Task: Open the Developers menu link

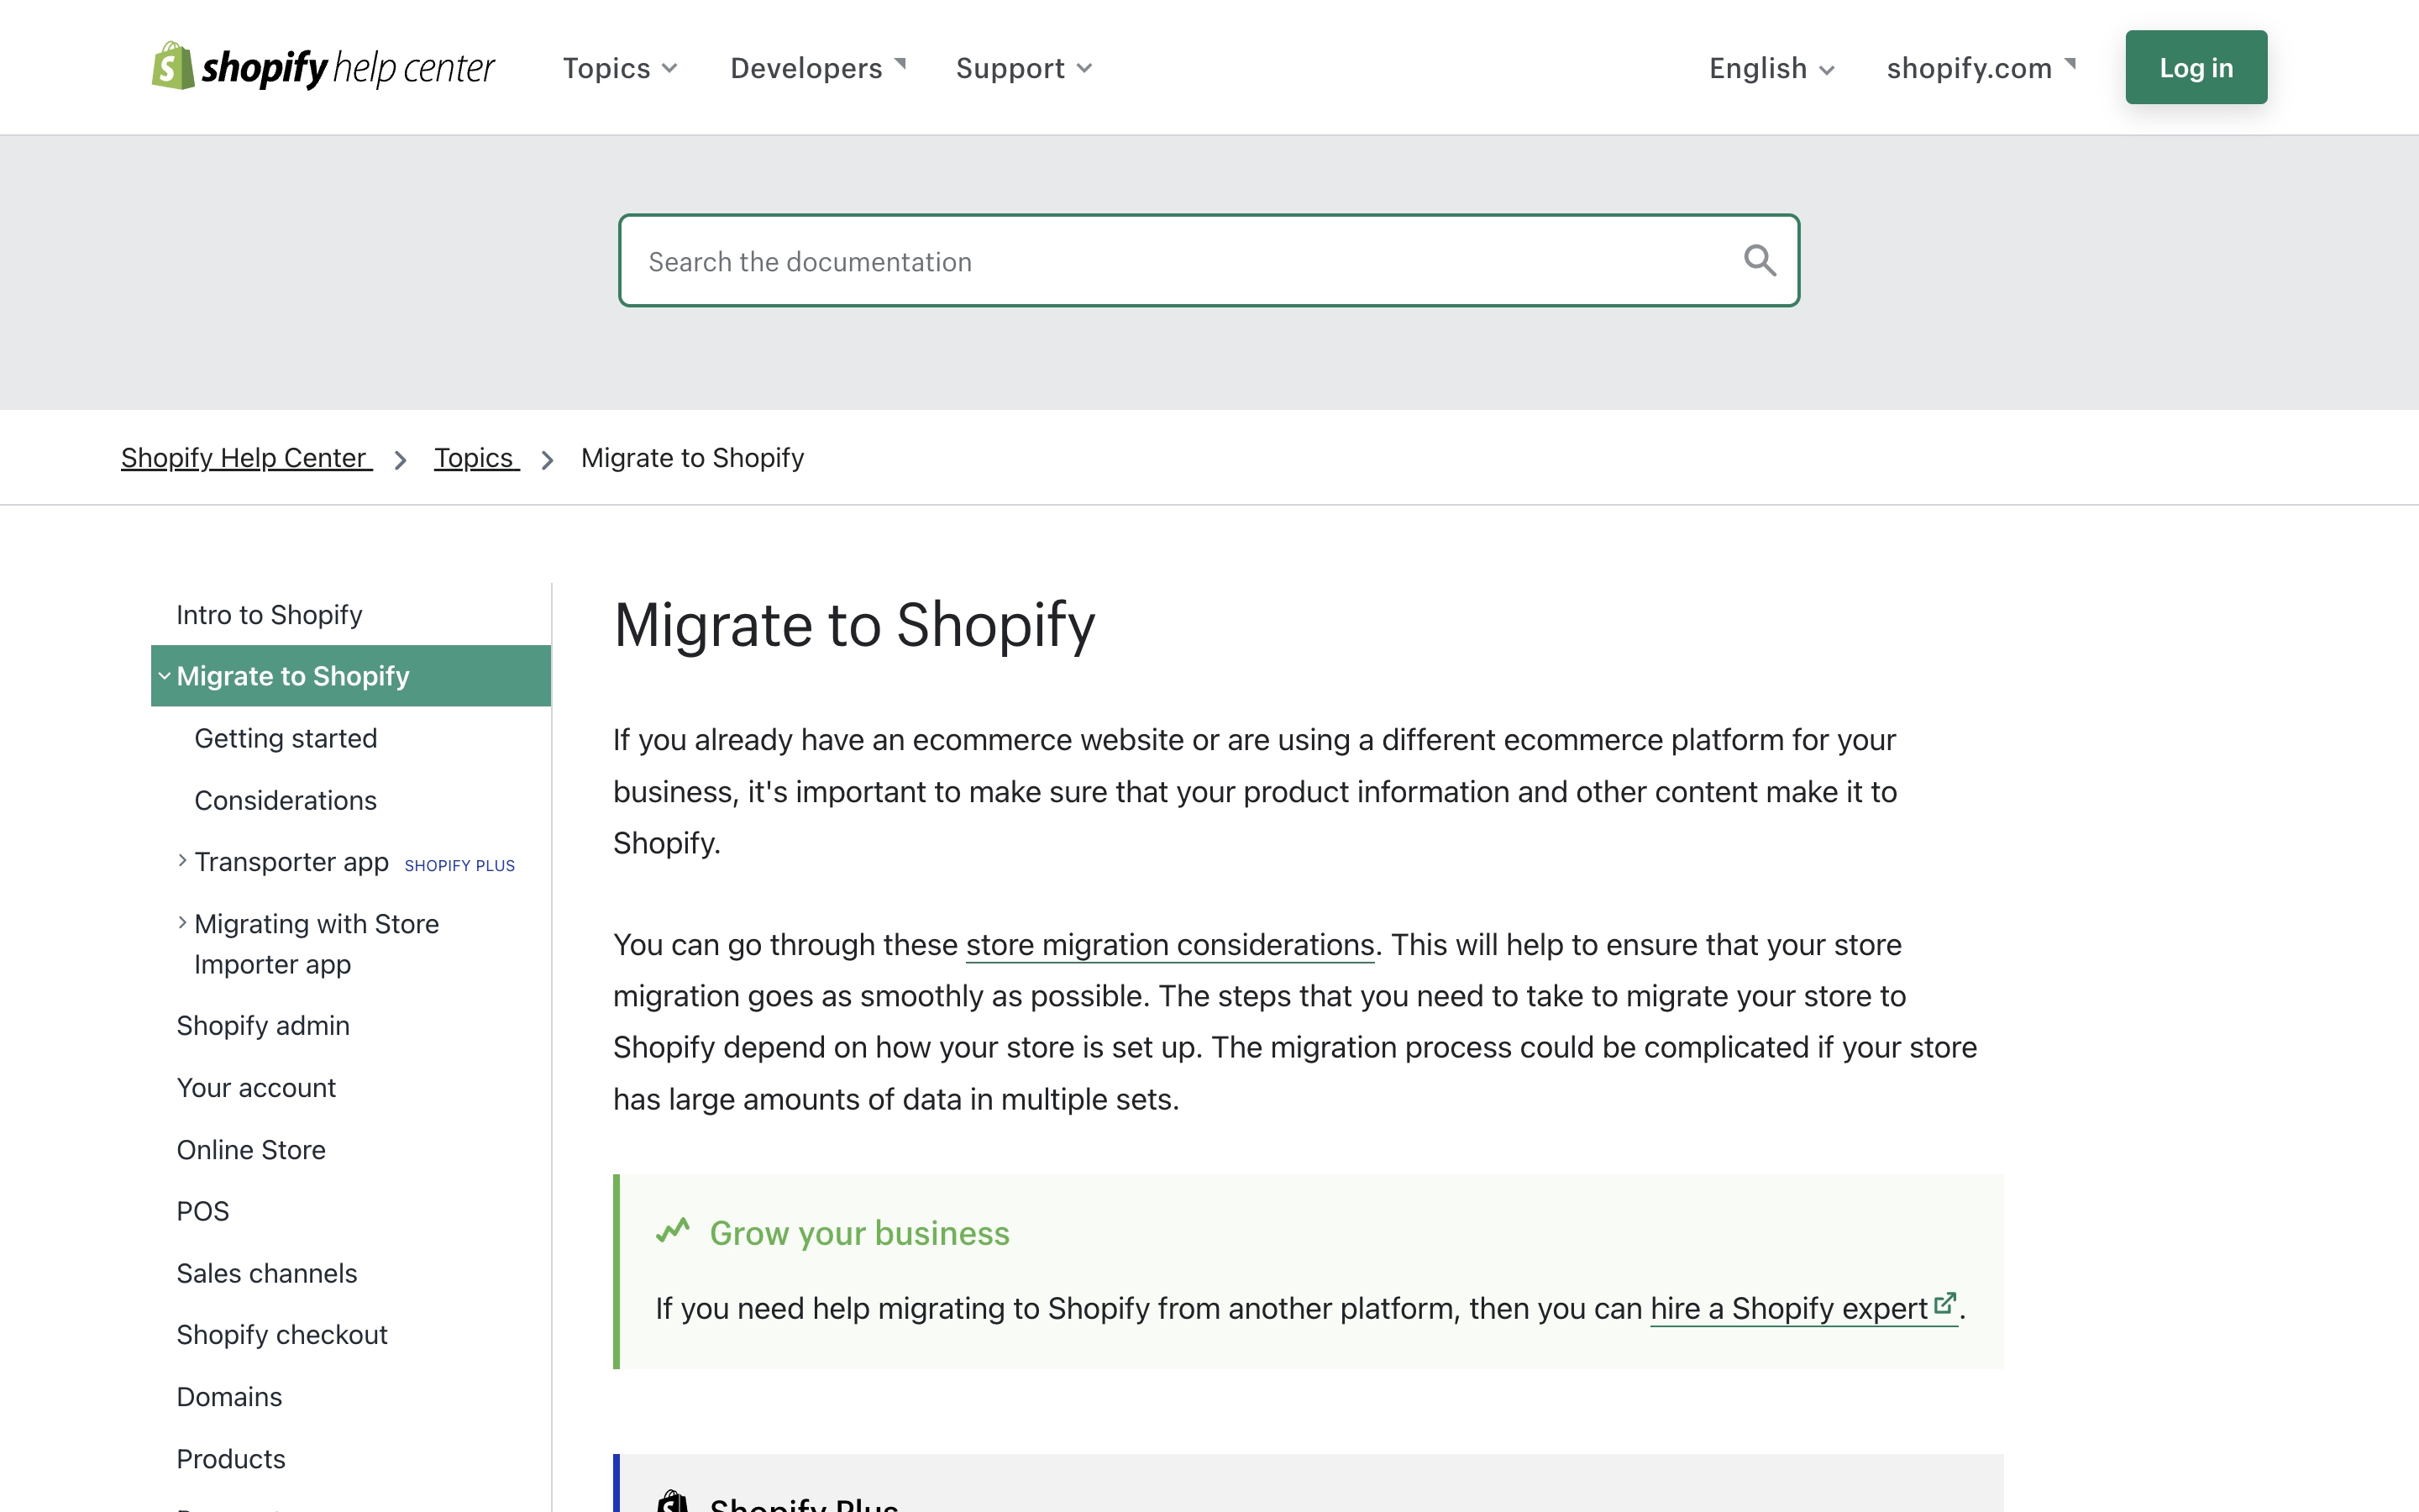Action: click(x=817, y=68)
